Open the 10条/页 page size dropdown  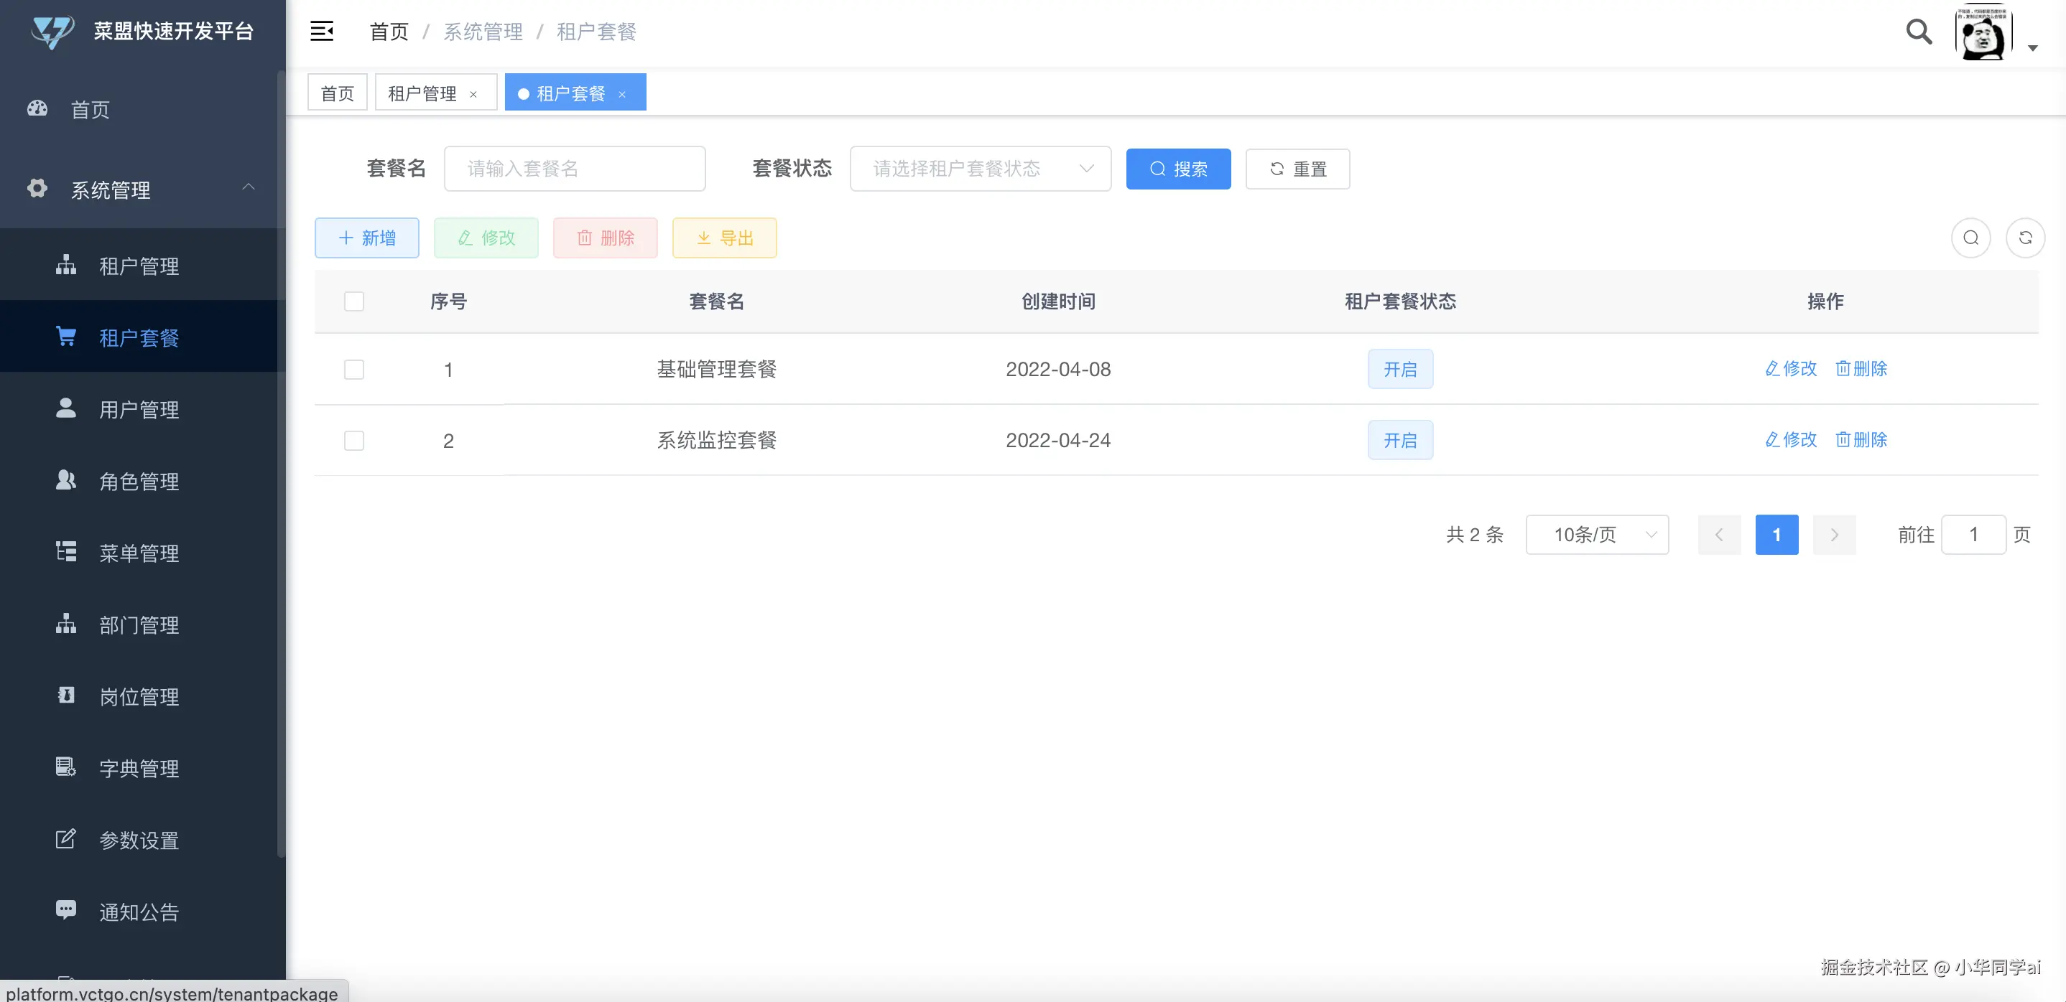(1596, 535)
